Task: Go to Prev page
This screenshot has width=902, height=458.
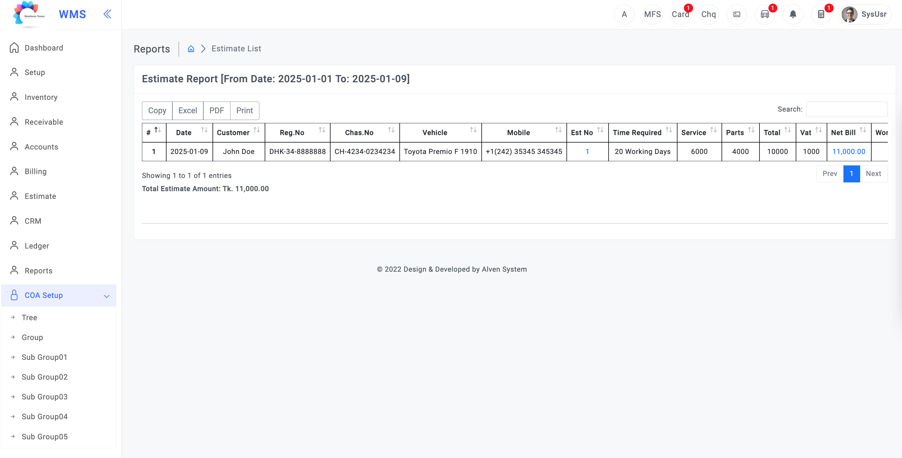Action: tap(829, 174)
